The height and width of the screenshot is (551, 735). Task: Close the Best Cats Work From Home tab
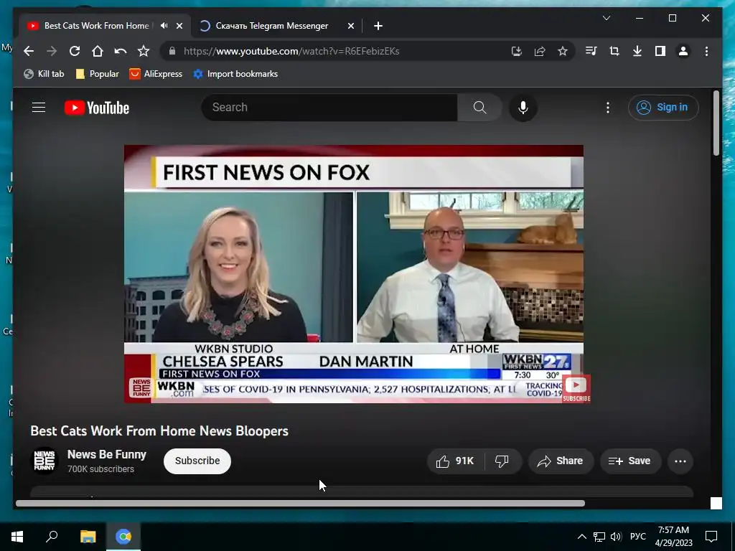pyautogui.click(x=179, y=26)
